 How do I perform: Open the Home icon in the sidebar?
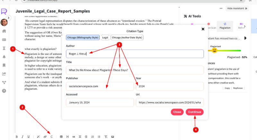tap(4, 31)
